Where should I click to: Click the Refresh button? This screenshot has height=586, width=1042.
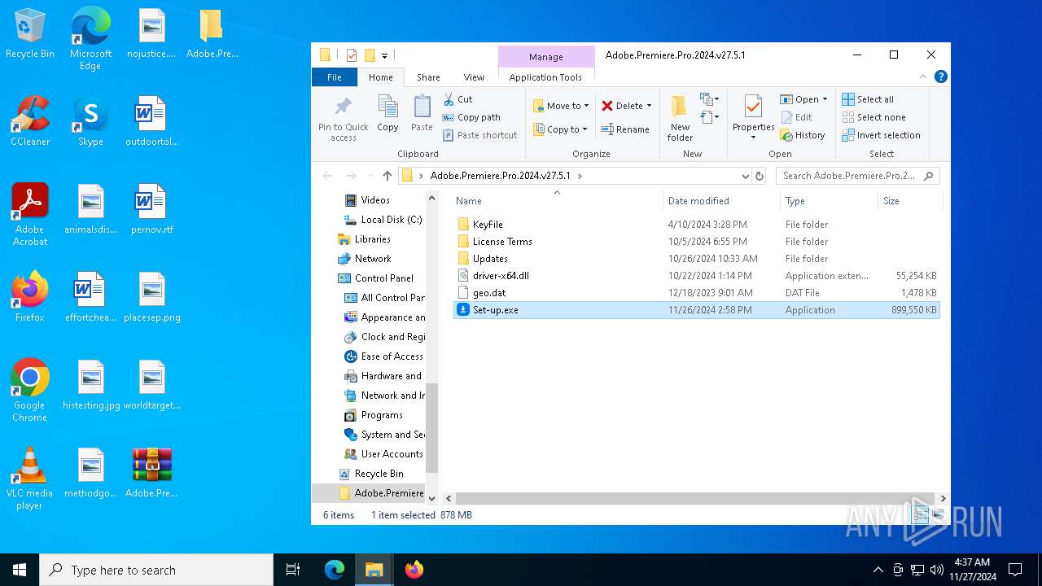tap(760, 176)
